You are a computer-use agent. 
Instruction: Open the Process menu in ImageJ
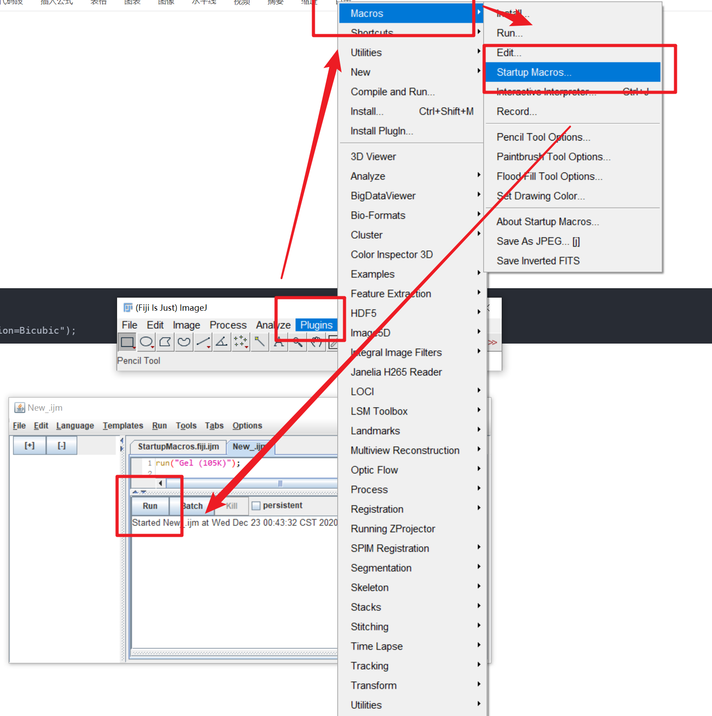pyautogui.click(x=228, y=325)
